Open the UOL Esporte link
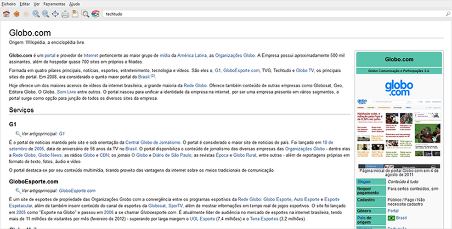 pyautogui.click(x=203, y=218)
